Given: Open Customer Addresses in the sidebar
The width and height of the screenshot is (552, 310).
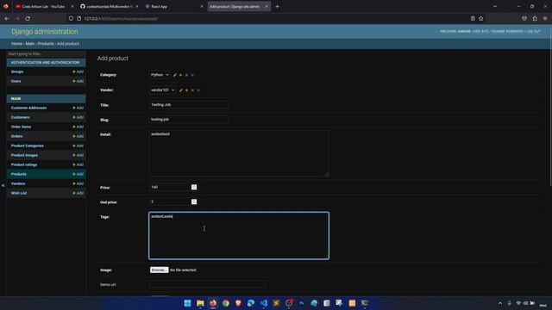Looking at the screenshot, I should coord(28,108).
